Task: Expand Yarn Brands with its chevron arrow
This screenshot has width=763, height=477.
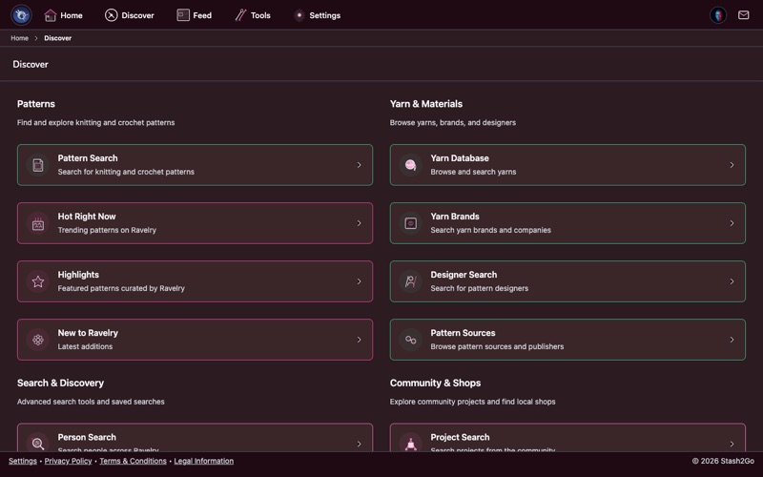Action: point(732,223)
